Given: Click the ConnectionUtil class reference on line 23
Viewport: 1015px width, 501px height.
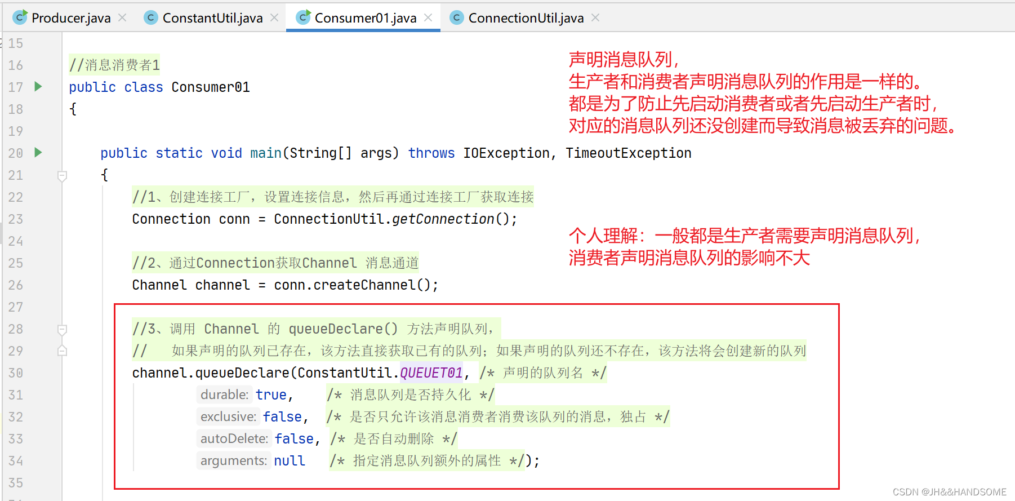Looking at the screenshot, I should tap(329, 219).
